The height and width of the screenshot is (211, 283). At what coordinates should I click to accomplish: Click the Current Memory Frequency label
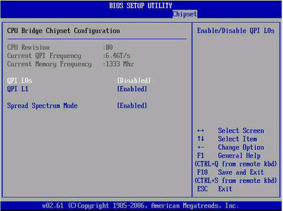(49, 64)
